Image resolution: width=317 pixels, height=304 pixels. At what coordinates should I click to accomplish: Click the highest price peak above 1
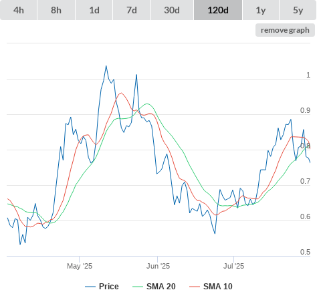click(x=106, y=66)
